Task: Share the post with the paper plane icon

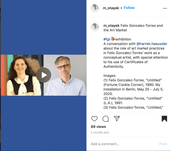Action: (x=117, y=118)
